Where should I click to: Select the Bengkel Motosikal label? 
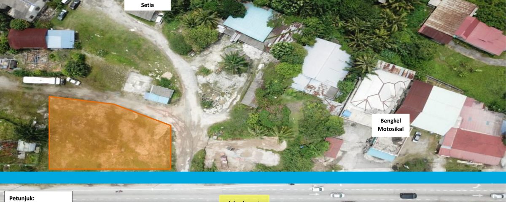(x=390, y=125)
